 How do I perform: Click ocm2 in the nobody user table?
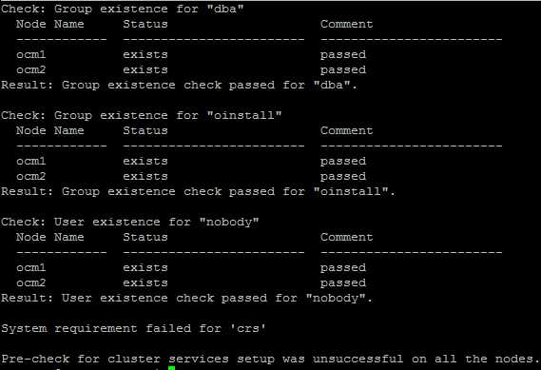click(31, 283)
